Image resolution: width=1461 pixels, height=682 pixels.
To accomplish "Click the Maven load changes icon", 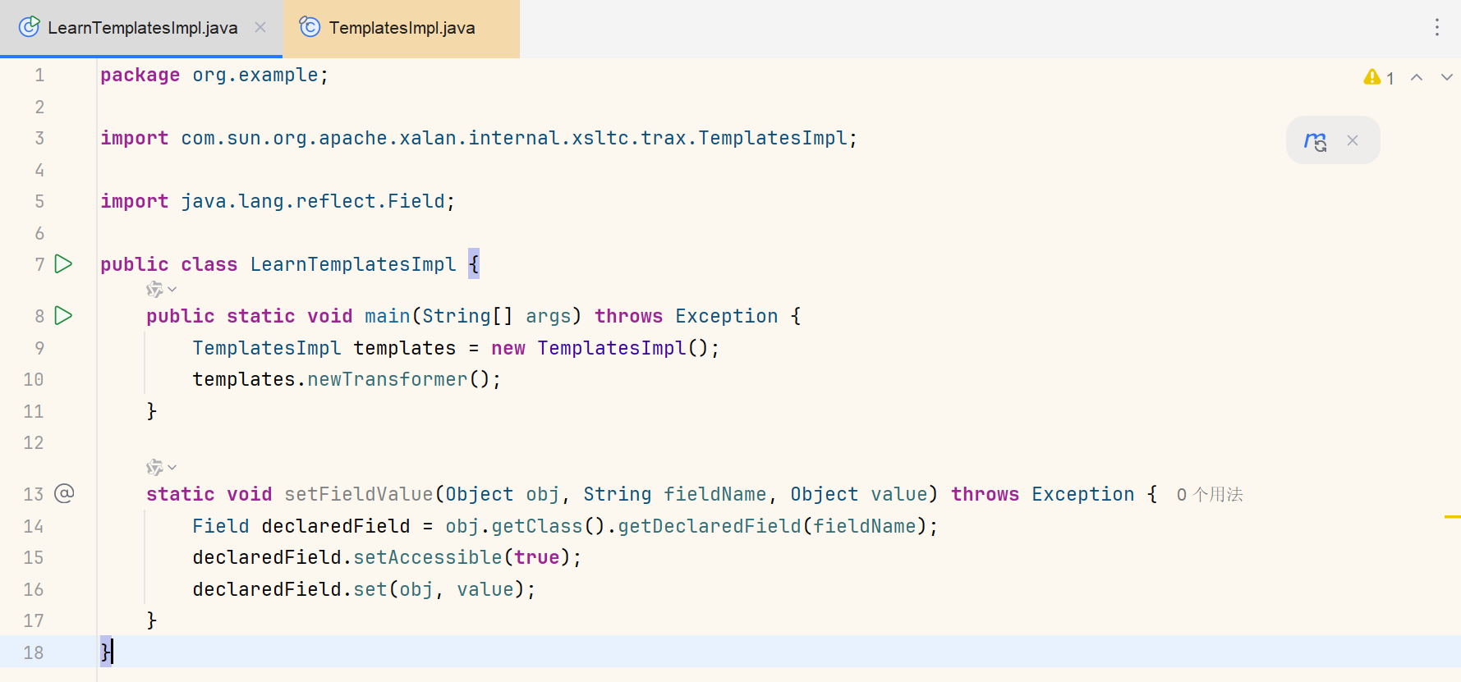I will click(x=1315, y=141).
